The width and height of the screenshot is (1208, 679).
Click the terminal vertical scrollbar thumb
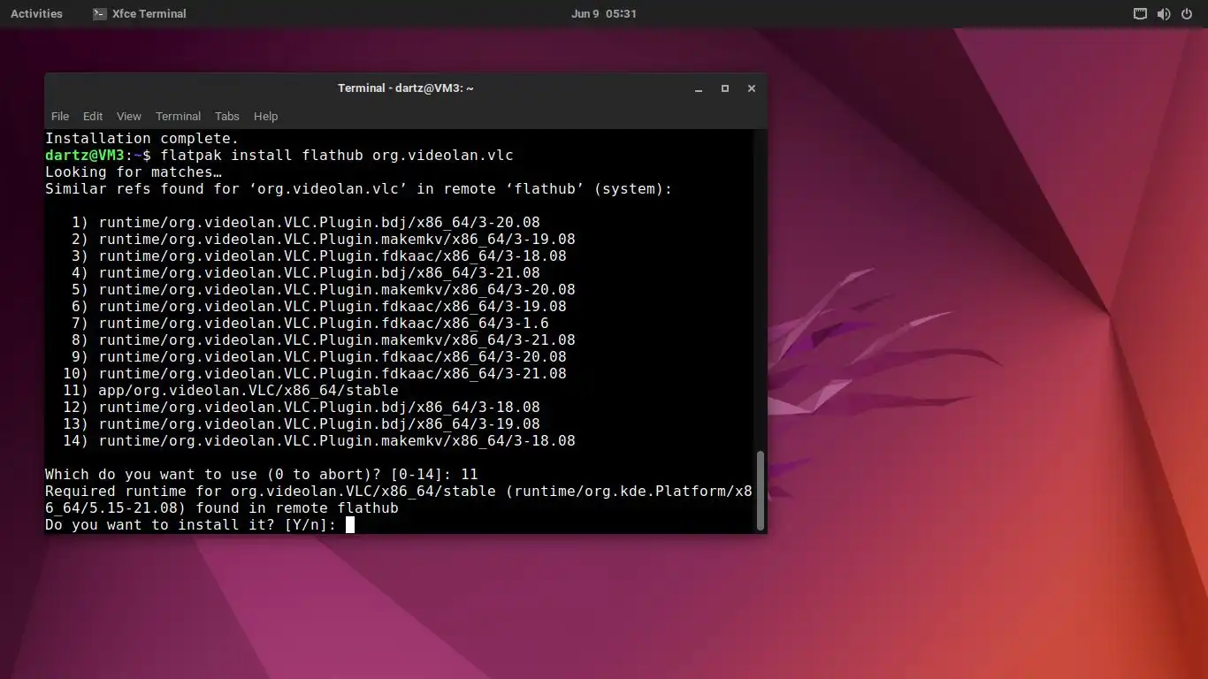[x=761, y=491]
